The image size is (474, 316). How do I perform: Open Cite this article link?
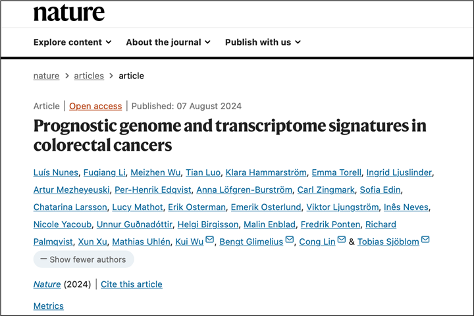click(x=132, y=284)
